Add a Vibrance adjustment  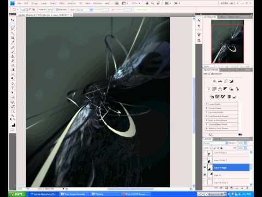[x=209, y=89]
